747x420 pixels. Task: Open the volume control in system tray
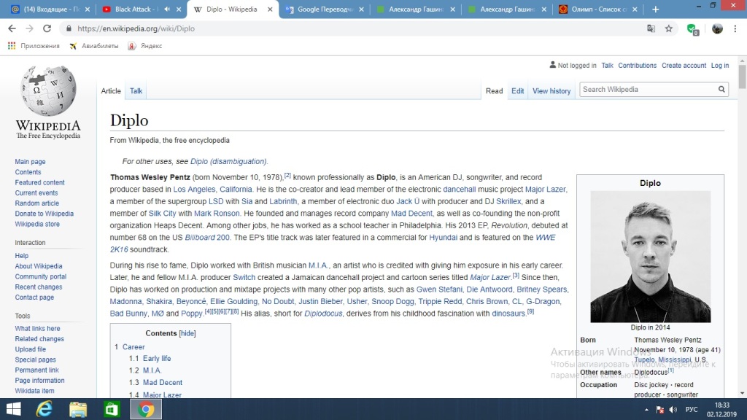pos(673,410)
